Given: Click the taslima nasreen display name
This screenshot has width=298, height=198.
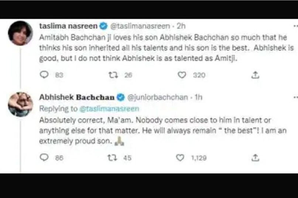Looking at the screenshot, I should coord(68,26).
